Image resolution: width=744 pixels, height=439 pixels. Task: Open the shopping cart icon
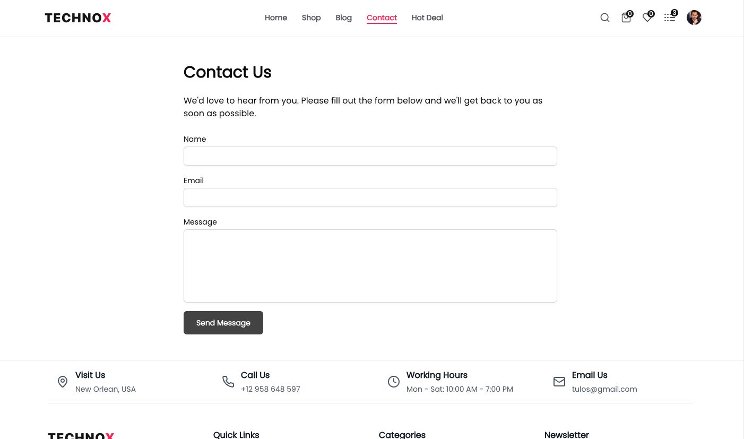[626, 18]
